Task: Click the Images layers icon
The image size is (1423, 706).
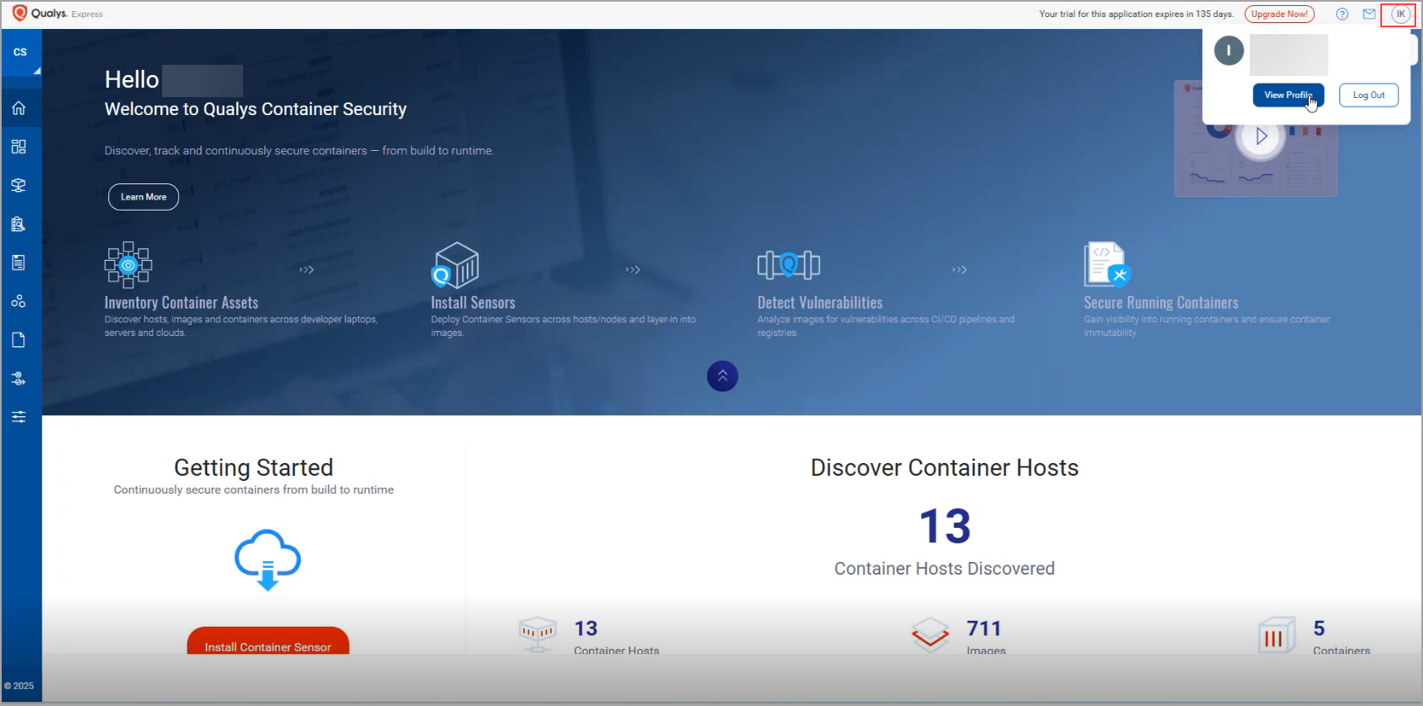Action: pyautogui.click(x=930, y=635)
